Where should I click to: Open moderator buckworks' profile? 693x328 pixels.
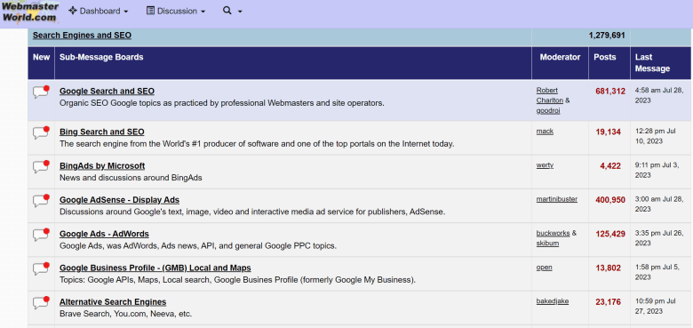[553, 233]
